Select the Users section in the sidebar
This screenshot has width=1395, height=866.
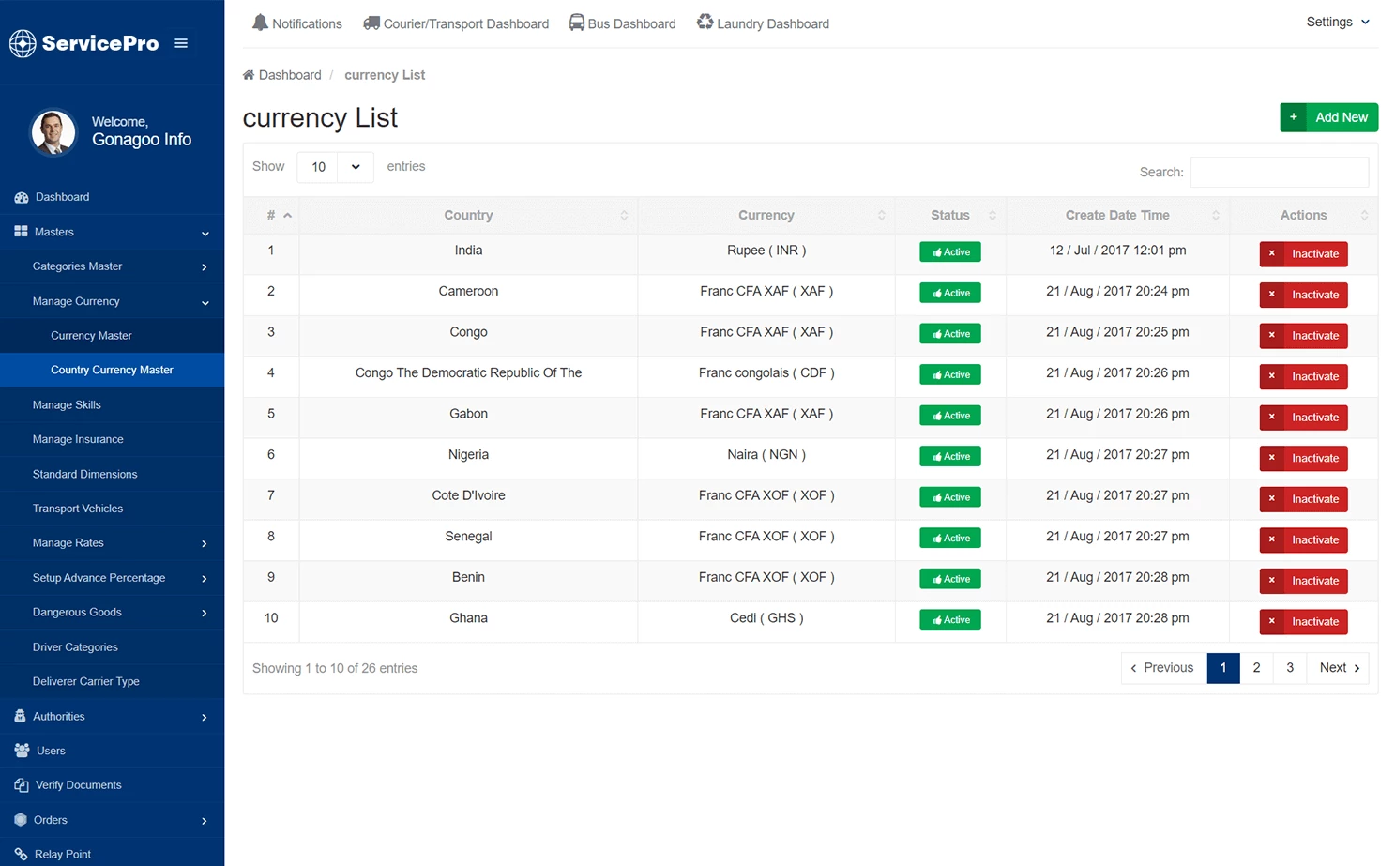click(x=52, y=751)
